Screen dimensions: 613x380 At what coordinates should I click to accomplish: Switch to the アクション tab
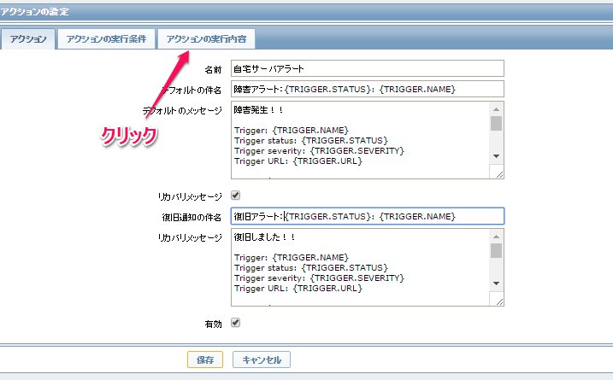[30, 39]
